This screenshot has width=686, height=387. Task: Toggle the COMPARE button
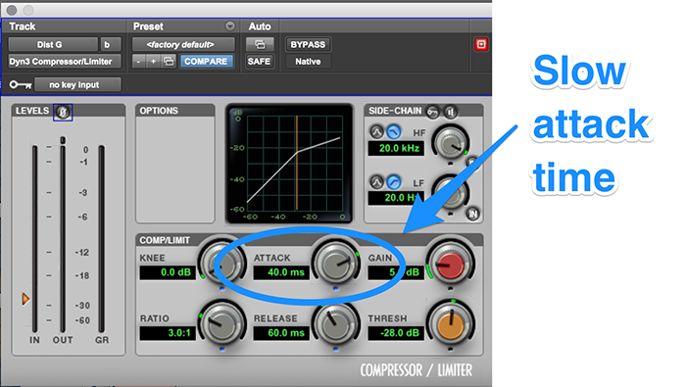point(206,61)
